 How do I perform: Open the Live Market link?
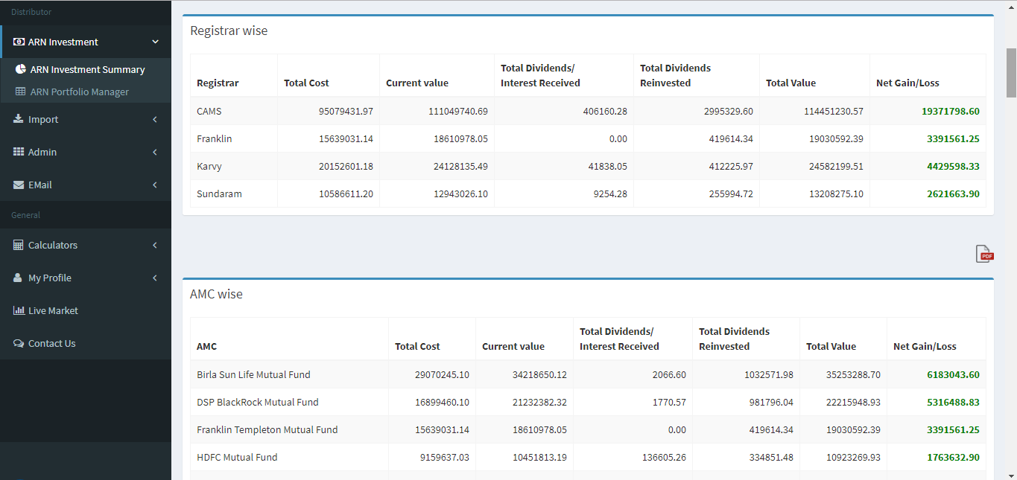53,310
